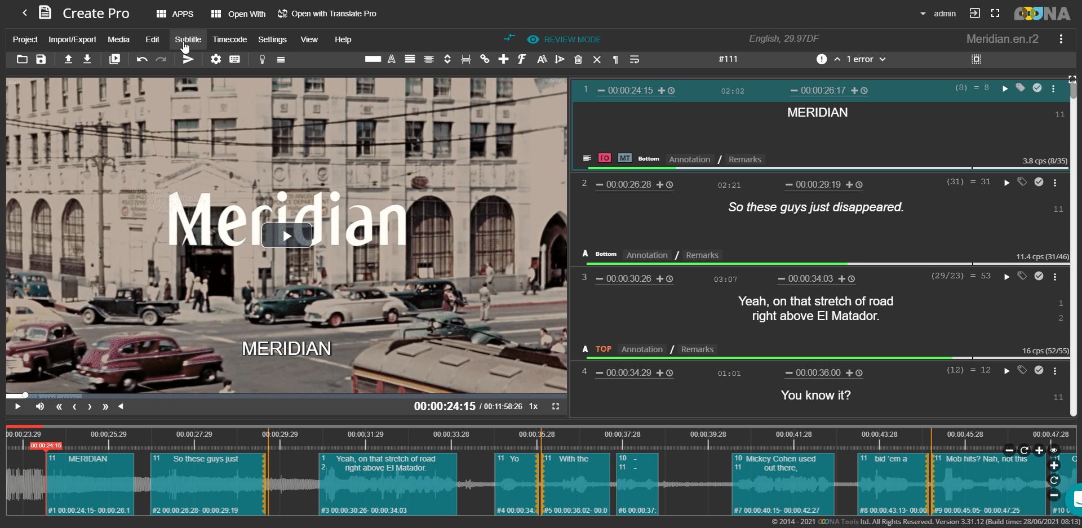This screenshot has width=1082, height=528.
Task: Open the Timecode menu
Action: 229,39
